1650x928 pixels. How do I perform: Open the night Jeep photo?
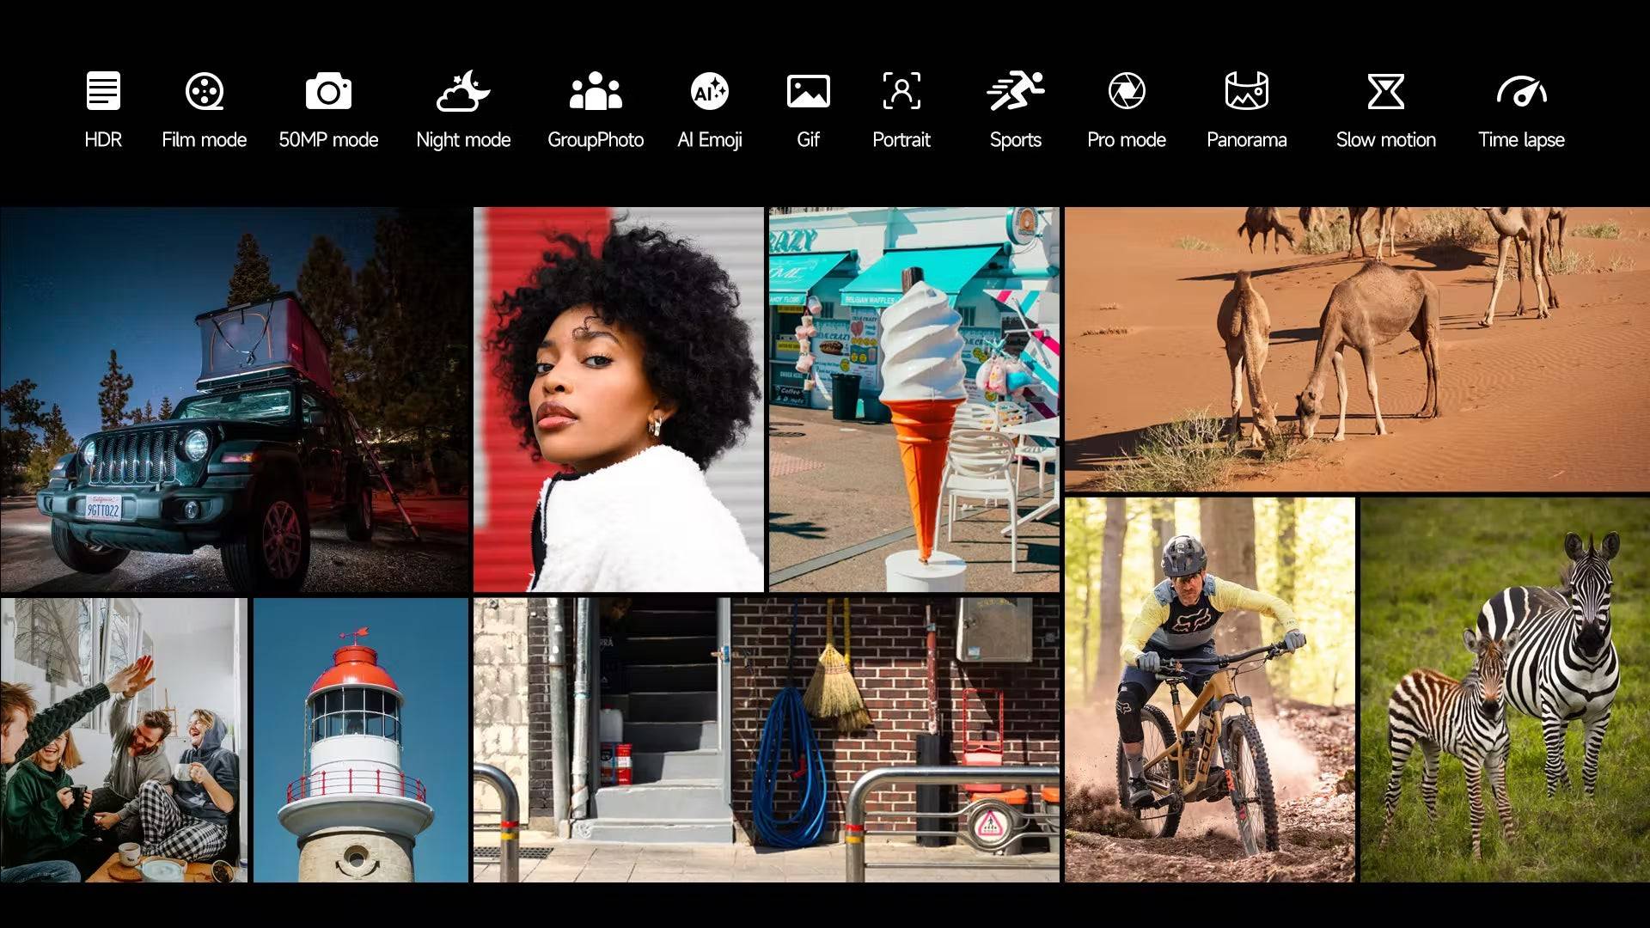234,400
